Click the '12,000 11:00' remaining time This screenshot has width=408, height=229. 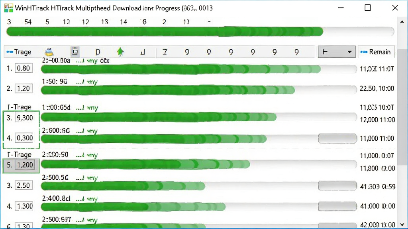(377, 120)
